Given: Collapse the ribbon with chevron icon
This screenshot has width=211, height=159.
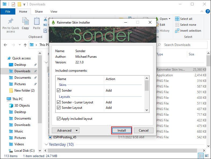Looking at the screenshot, I should pos(202,11).
